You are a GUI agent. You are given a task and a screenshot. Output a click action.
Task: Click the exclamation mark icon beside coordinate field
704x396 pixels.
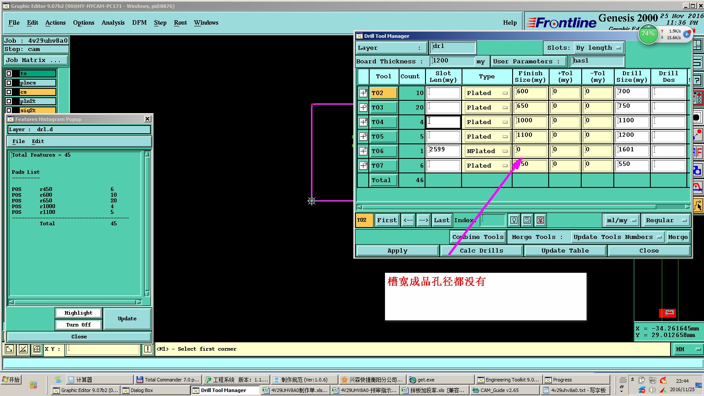147,349
